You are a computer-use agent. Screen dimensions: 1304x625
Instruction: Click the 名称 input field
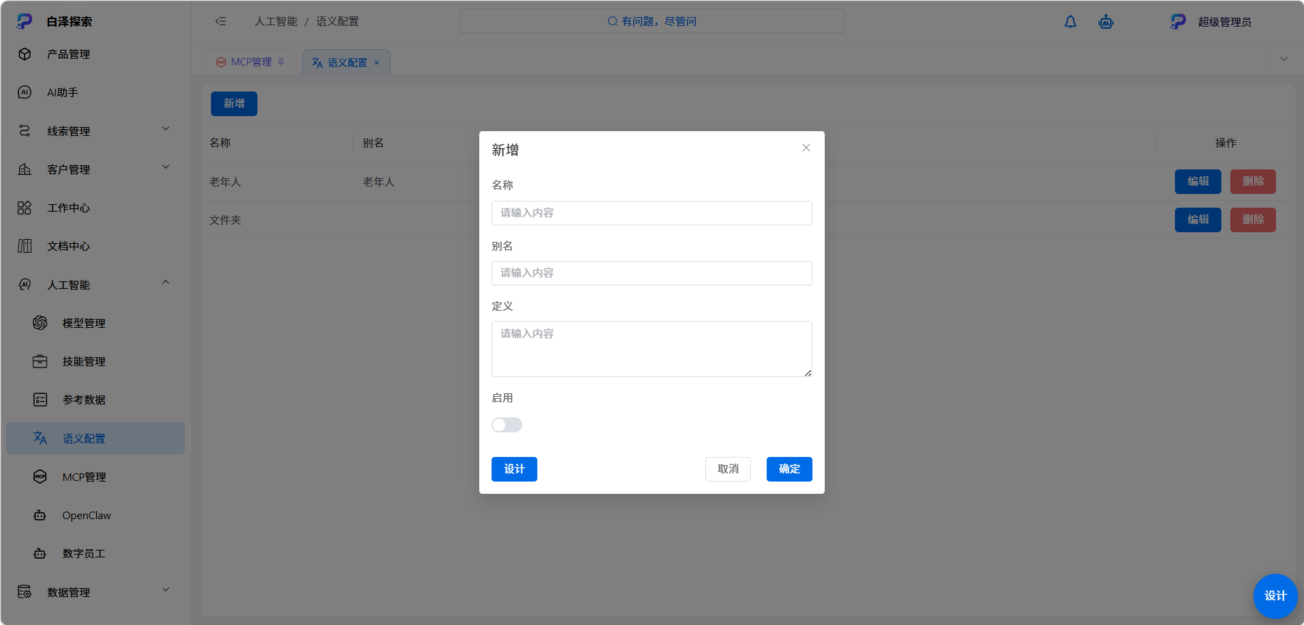(652, 213)
